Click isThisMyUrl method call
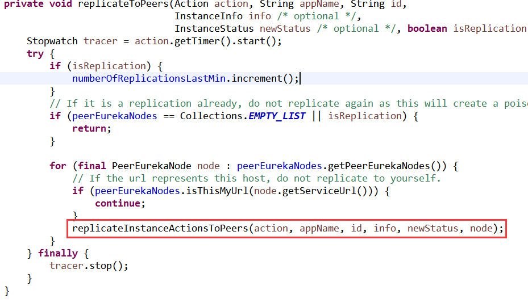The height and width of the screenshot is (303, 528). (217, 191)
